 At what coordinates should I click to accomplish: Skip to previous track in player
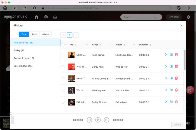pos(90,120)
